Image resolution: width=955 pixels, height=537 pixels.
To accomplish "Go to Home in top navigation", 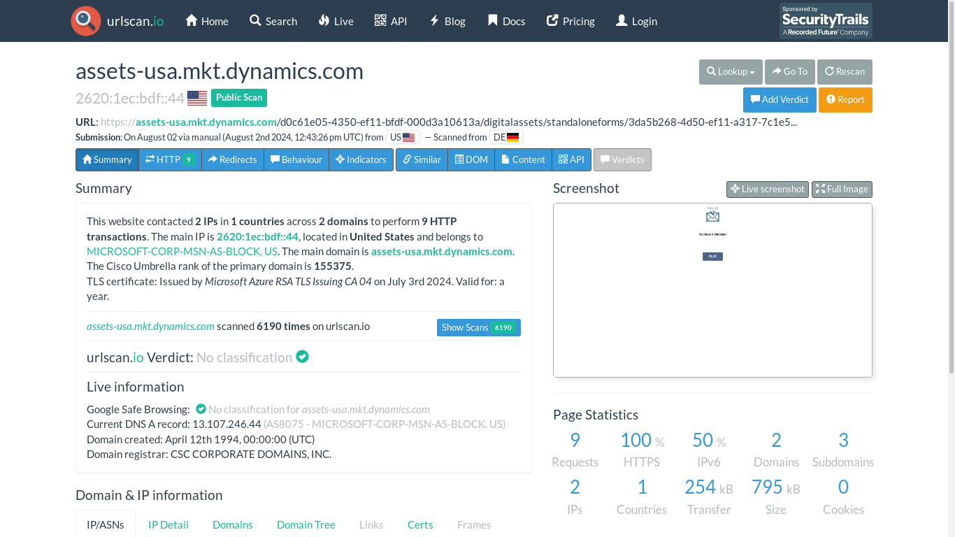I will [207, 21].
